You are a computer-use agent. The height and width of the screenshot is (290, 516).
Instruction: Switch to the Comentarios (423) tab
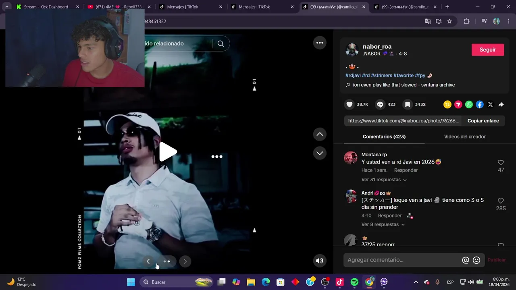384,137
